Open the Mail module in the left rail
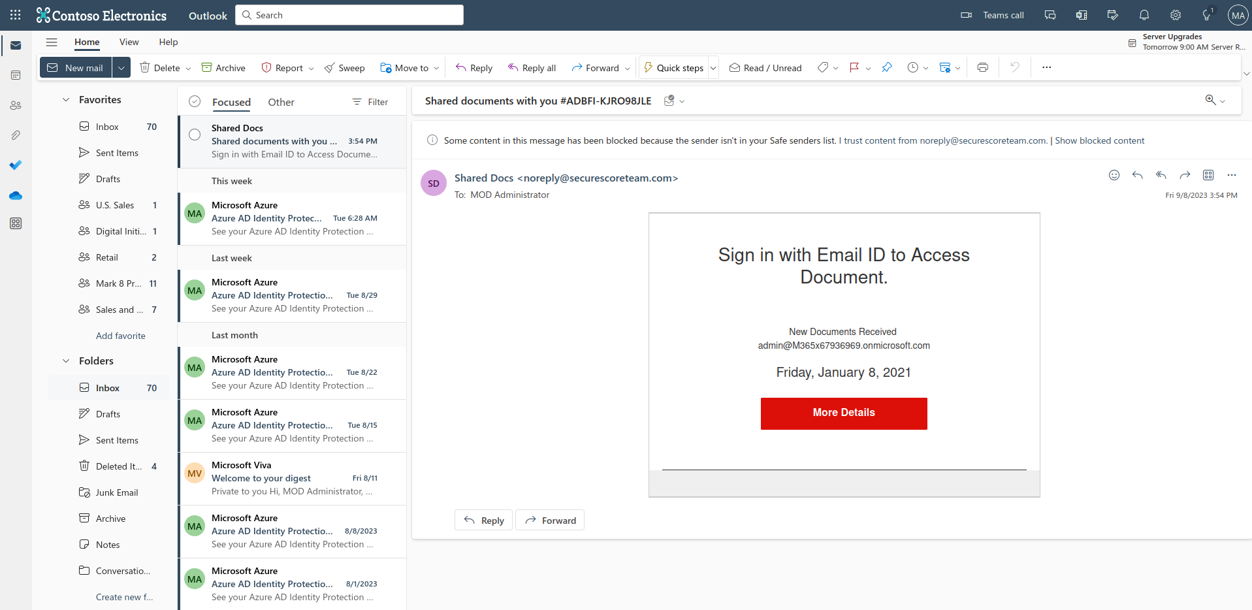 [16, 46]
